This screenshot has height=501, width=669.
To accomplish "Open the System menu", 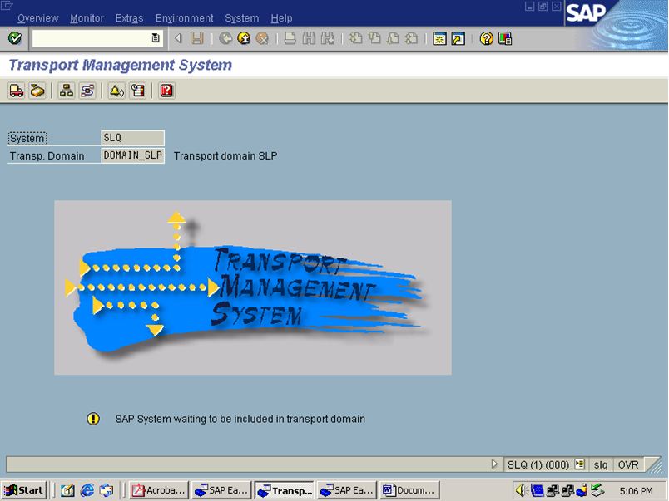I will click(x=242, y=18).
